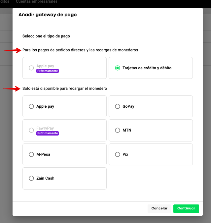Pick the MTN payment option

[x=117, y=130]
